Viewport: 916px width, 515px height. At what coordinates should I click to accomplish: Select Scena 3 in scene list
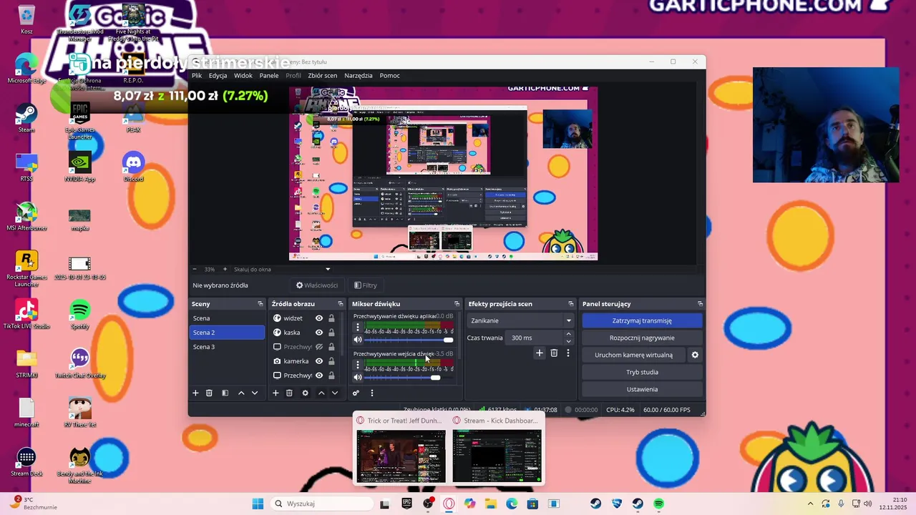[x=227, y=347]
